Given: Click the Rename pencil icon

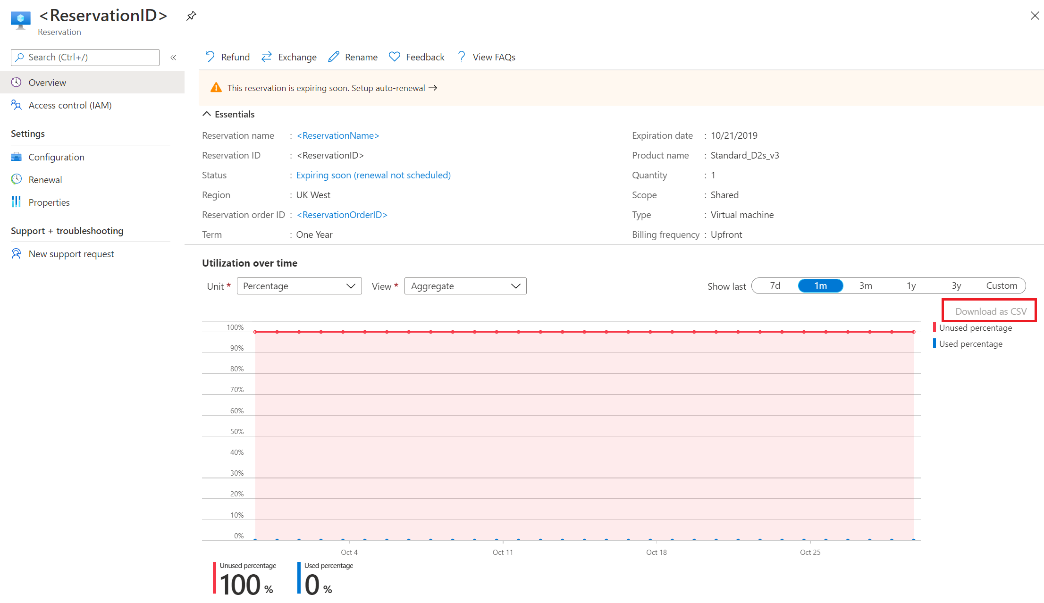Looking at the screenshot, I should (x=334, y=57).
